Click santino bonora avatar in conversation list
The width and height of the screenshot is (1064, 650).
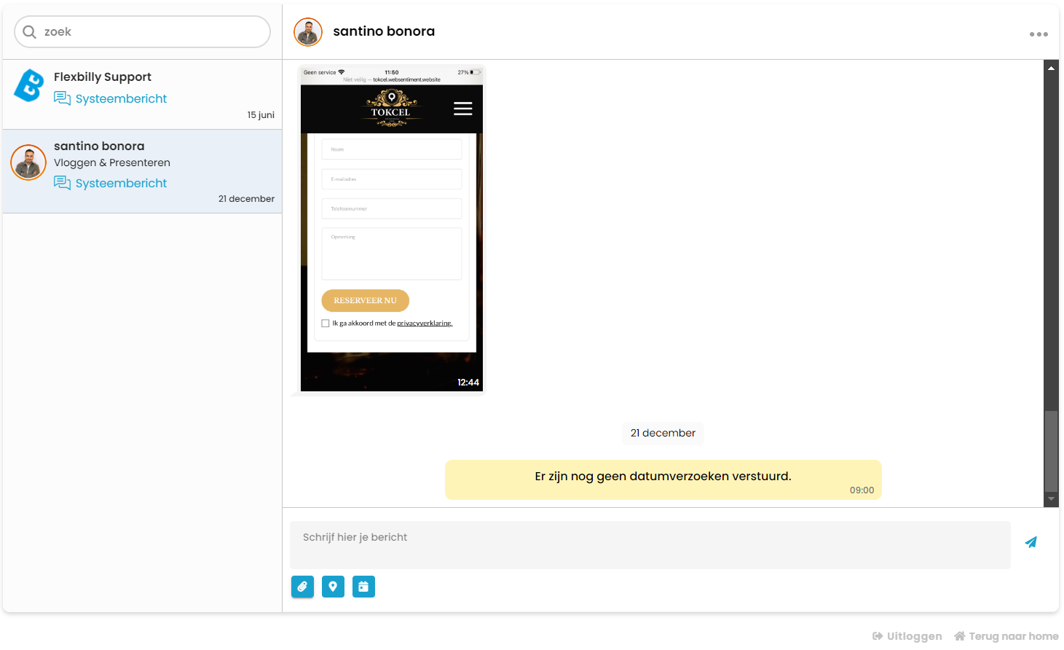coord(28,162)
